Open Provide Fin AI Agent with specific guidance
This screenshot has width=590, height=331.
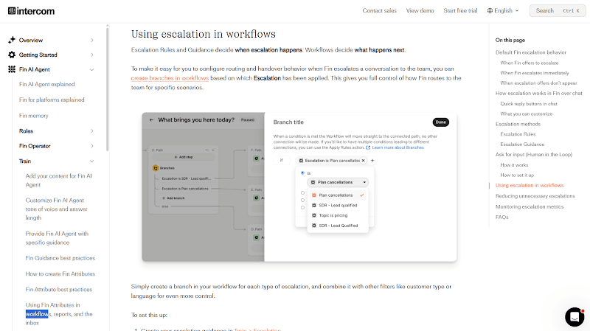point(57,238)
